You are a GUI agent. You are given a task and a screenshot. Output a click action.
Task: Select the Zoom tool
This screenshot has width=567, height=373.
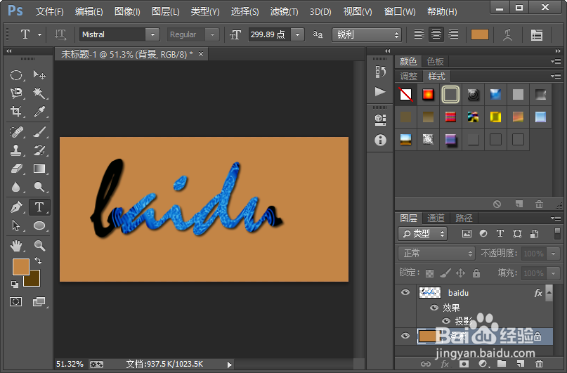39,246
